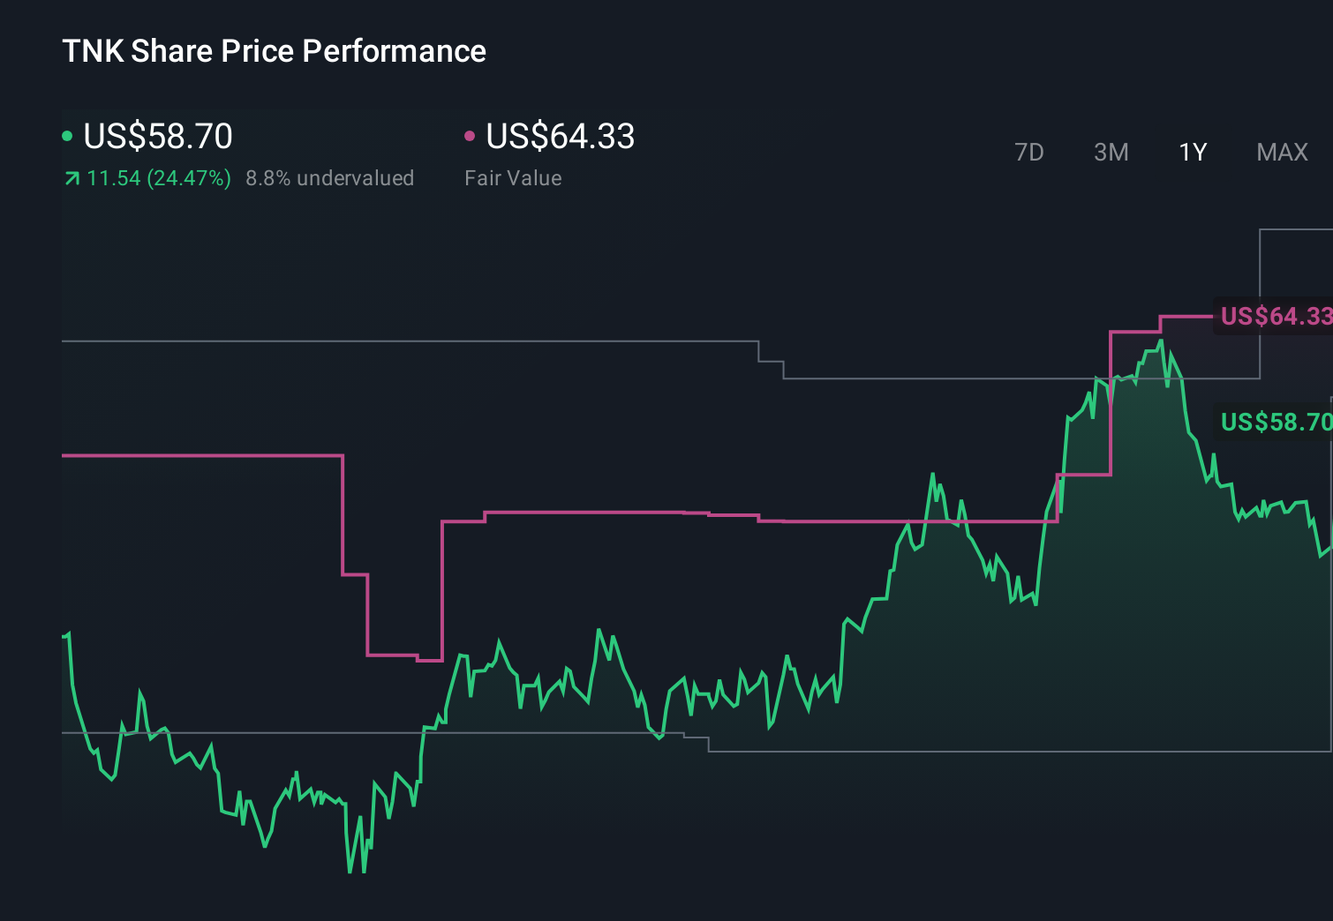Select the 1Y tab
The height and width of the screenshot is (921, 1333).
(1192, 152)
